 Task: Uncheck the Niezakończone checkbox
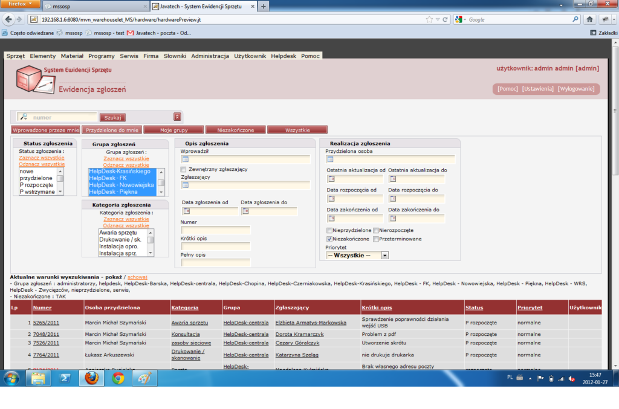[x=329, y=239]
